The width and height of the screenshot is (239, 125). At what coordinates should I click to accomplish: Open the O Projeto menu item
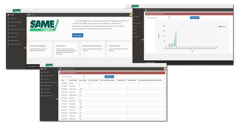point(13,18)
